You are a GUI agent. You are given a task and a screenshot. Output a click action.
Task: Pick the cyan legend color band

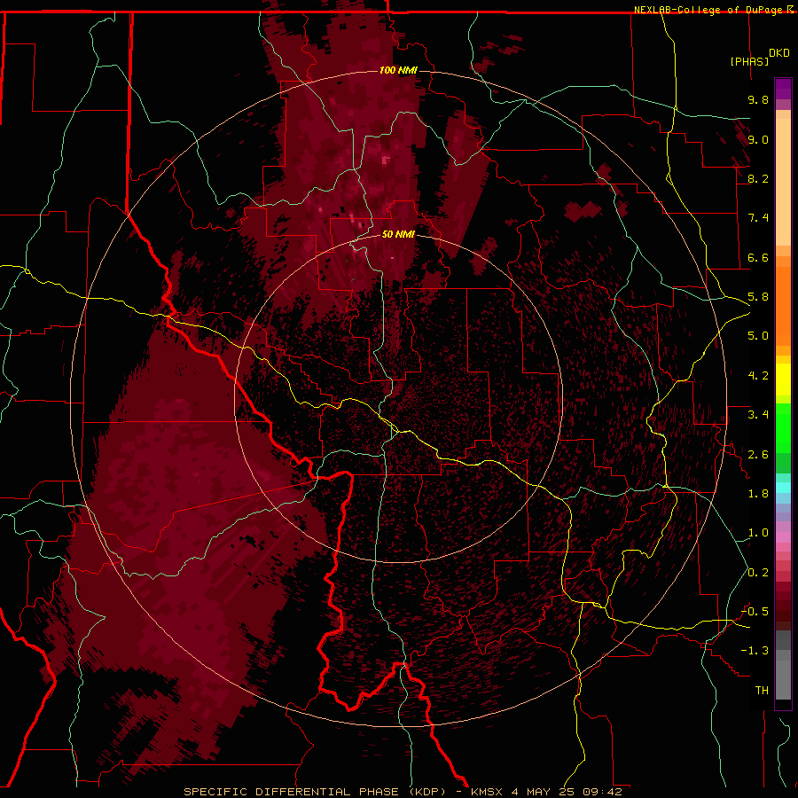click(x=783, y=488)
